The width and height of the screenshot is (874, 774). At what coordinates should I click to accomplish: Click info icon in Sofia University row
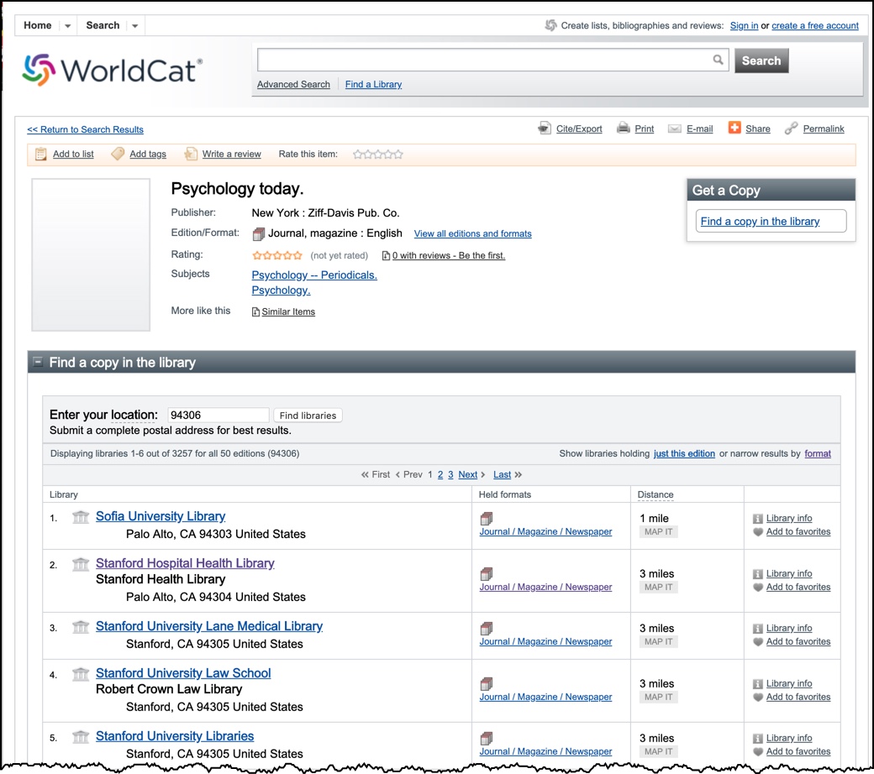[757, 519]
